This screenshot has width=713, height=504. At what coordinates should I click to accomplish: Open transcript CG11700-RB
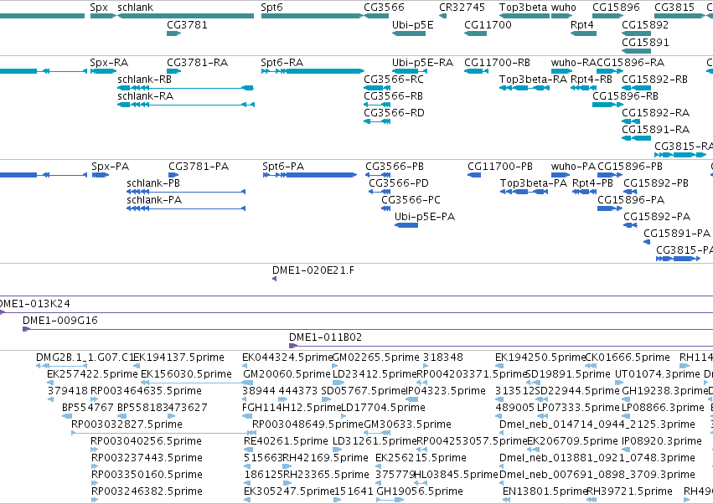click(x=497, y=62)
